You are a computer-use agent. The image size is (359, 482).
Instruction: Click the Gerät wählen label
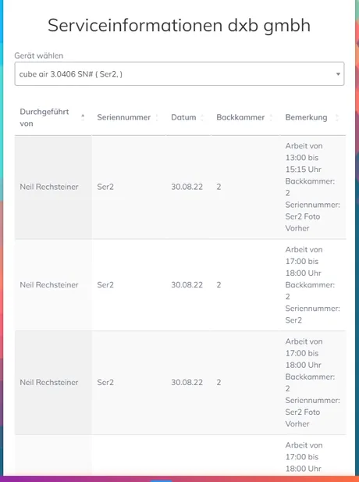[x=39, y=55]
